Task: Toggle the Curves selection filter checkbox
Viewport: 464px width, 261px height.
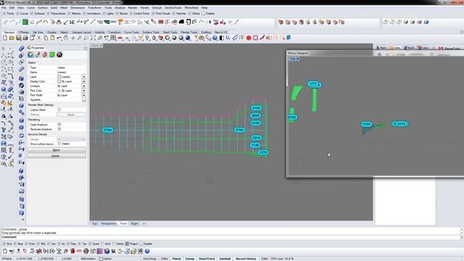Action: [17, 14]
